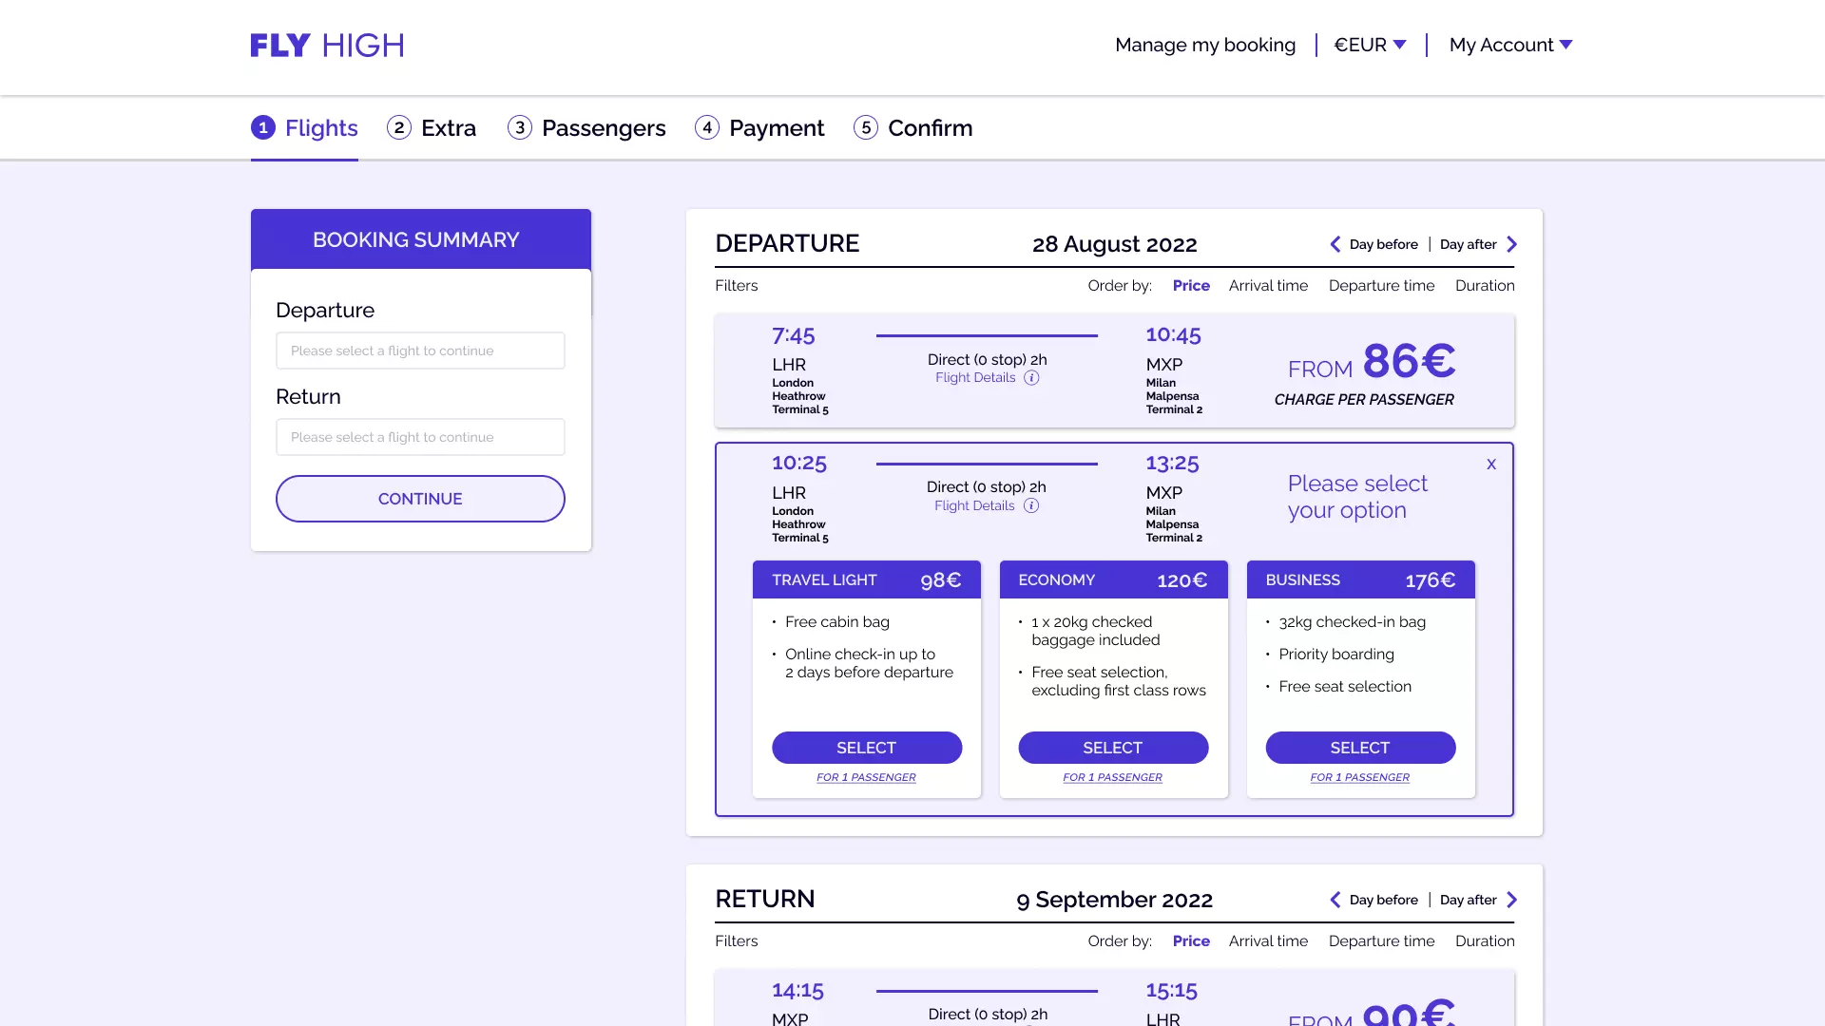Go to the Extra step tab

432,128
